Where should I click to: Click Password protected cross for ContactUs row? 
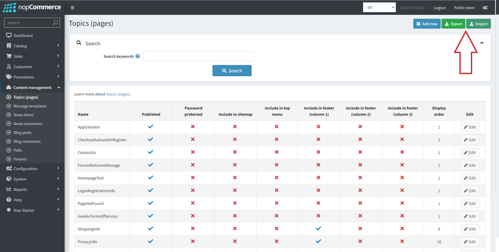(x=193, y=152)
